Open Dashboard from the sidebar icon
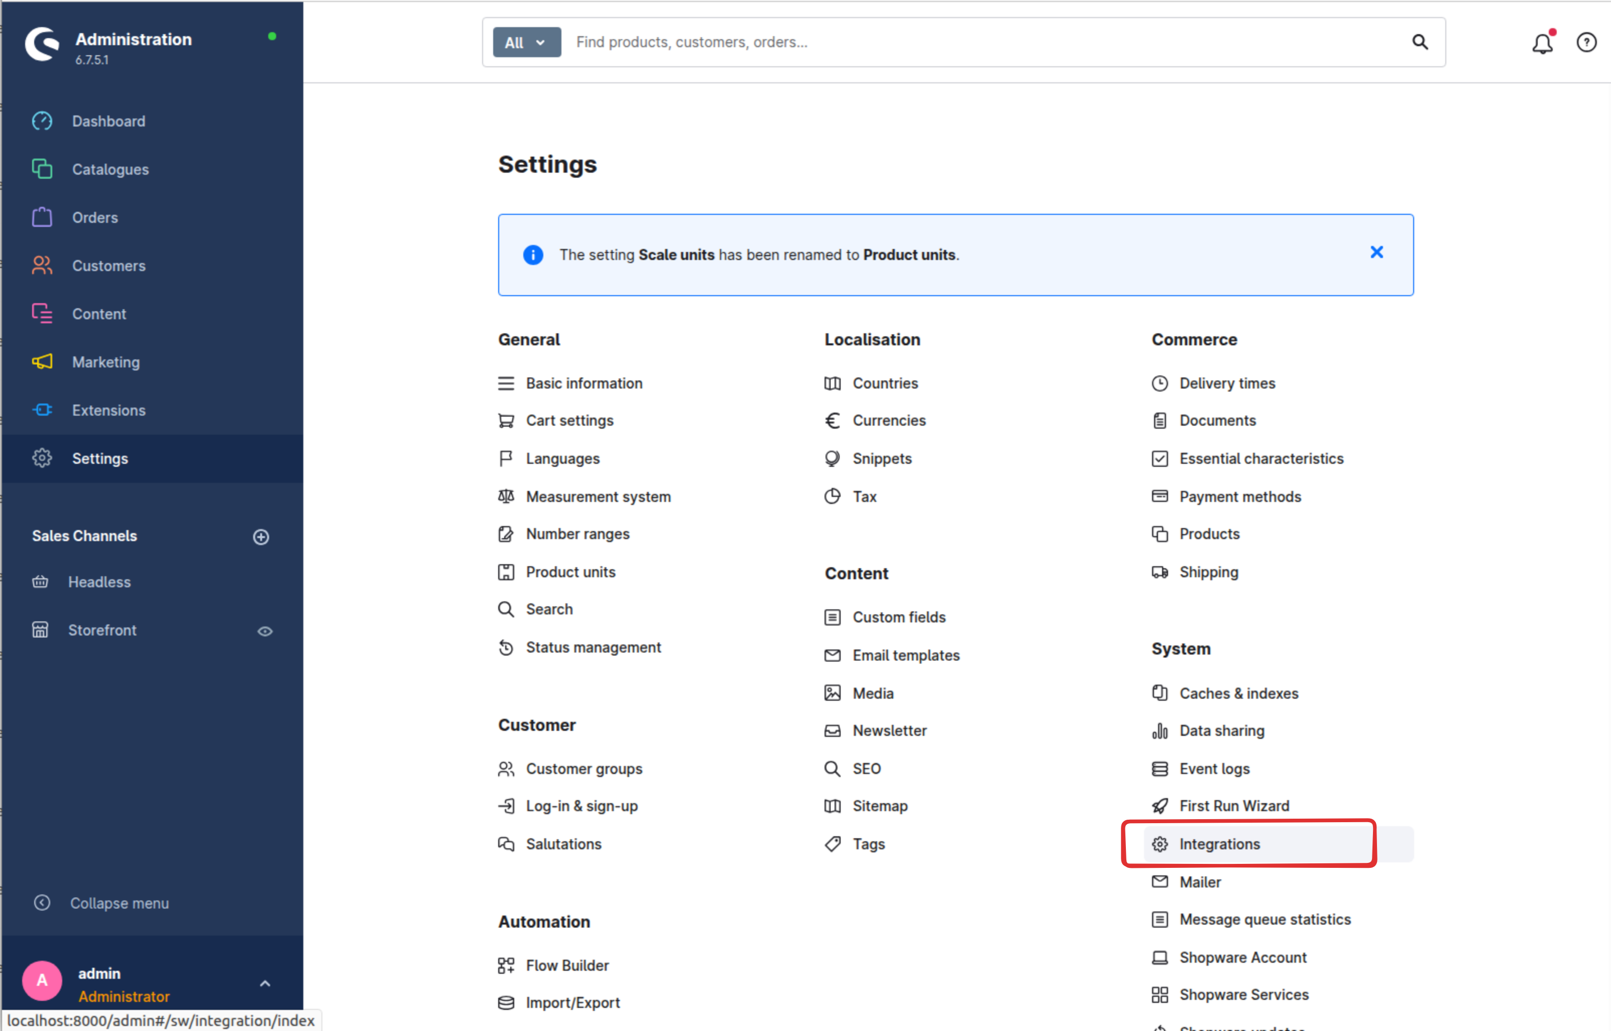The width and height of the screenshot is (1611, 1031). pyautogui.click(x=42, y=120)
